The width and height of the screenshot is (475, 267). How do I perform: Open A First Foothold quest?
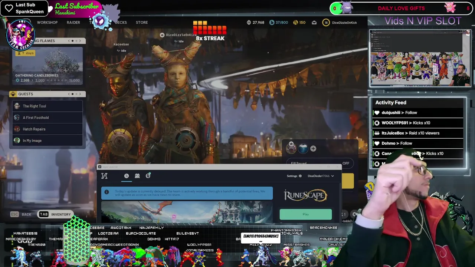(47, 118)
